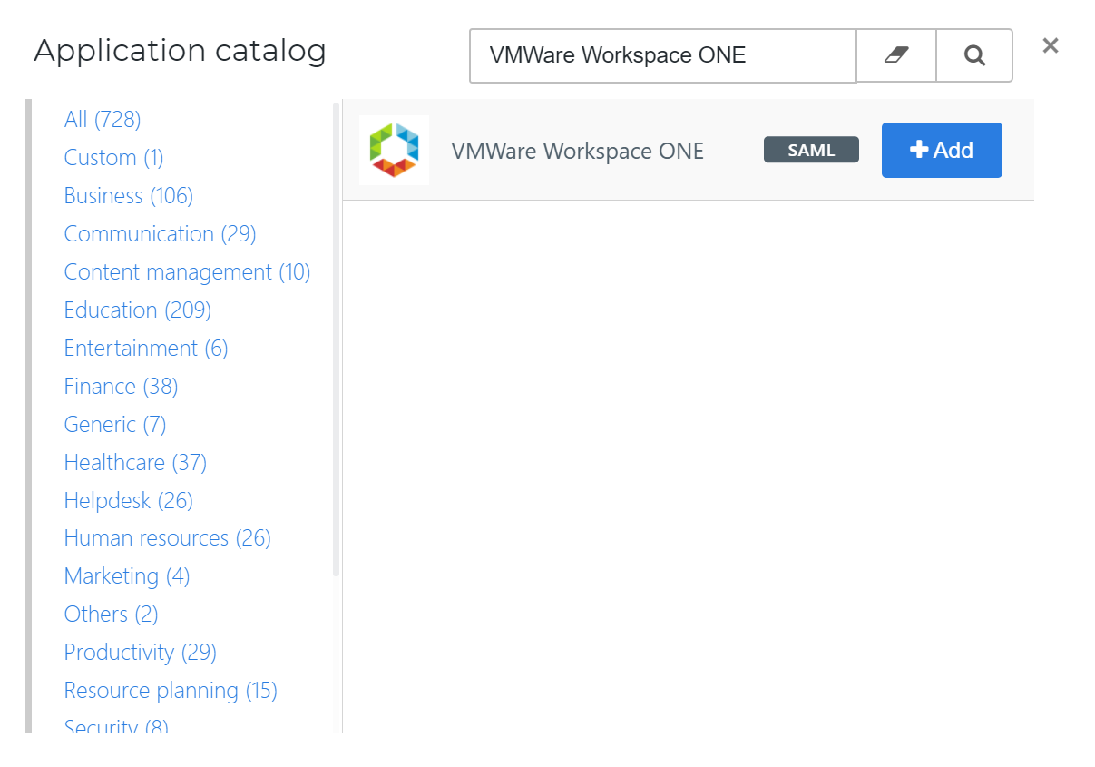This screenshot has width=1095, height=767.
Task: Run search with the magnifier icon
Action: coord(974,55)
